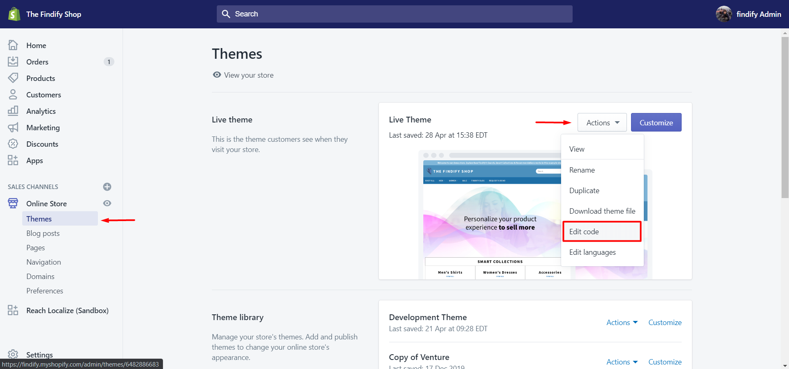This screenshot has height=369, width=789.
Task: Open Navigation under Online Store
Action: click(x=44, y=262)
